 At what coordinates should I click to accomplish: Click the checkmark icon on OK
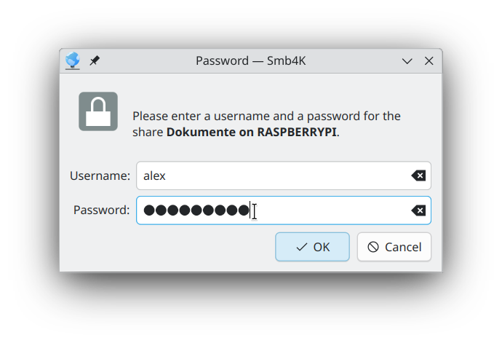(301, 247)
